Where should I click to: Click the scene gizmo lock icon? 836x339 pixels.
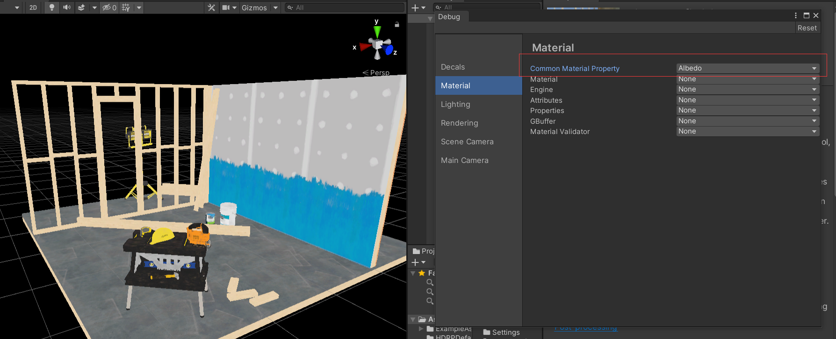point(397,24)
